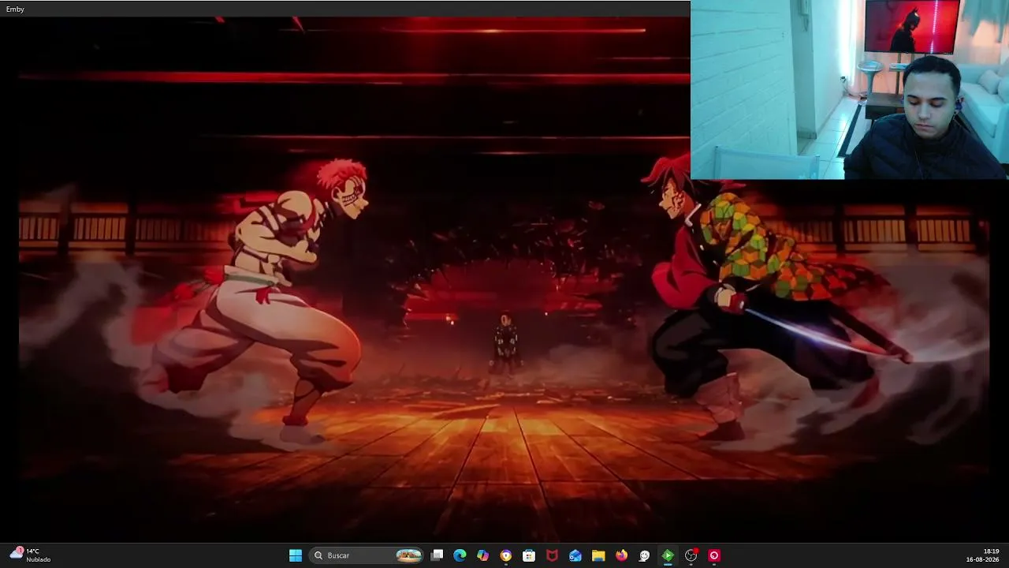Image resolution: width=1009 pixels, height=568 pixels.
Task: Open the red circle recorder app icon
Action: (714, 555)
